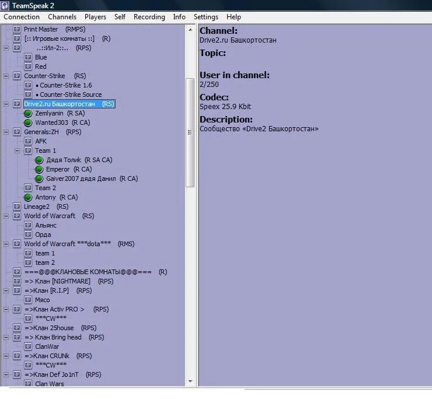Select the Generals:ZH channel label
The width and height of the screenshot is (432, 399).
tap(53, 132)
